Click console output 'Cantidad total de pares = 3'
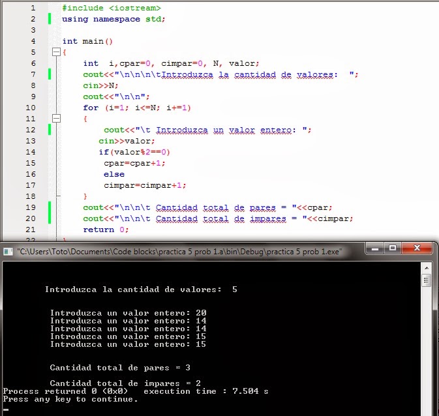439x416 pixels. [120, 368]
